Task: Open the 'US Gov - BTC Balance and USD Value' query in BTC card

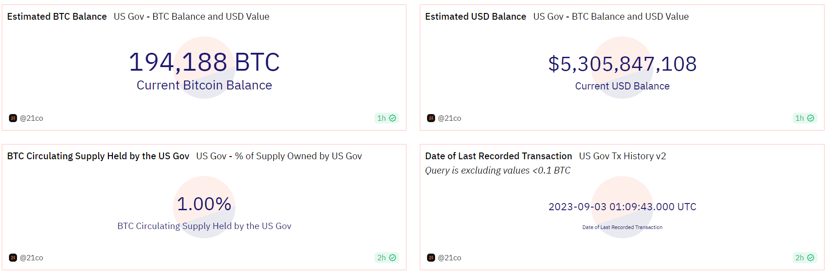Action: (x=191, y=17)
